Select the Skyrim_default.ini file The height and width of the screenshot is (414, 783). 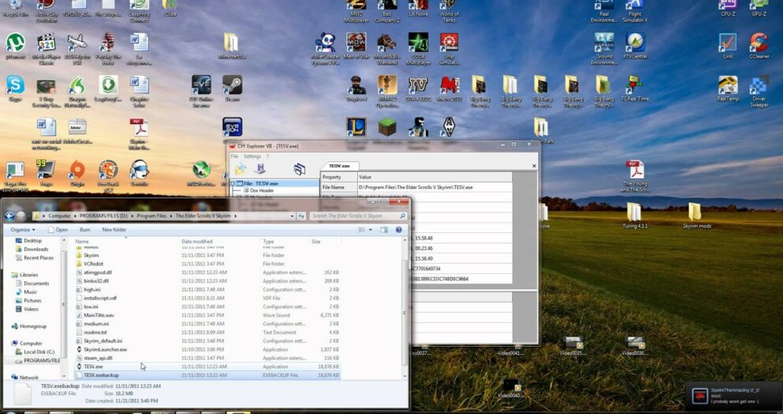pos(207,341)
